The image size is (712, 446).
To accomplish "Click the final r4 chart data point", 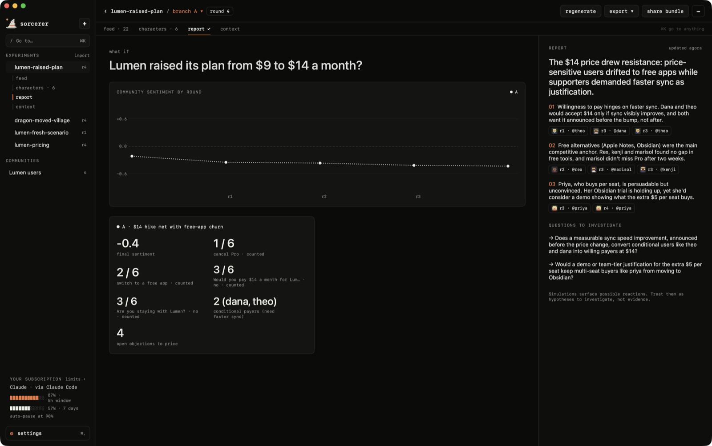I will (x=508, y=166).
